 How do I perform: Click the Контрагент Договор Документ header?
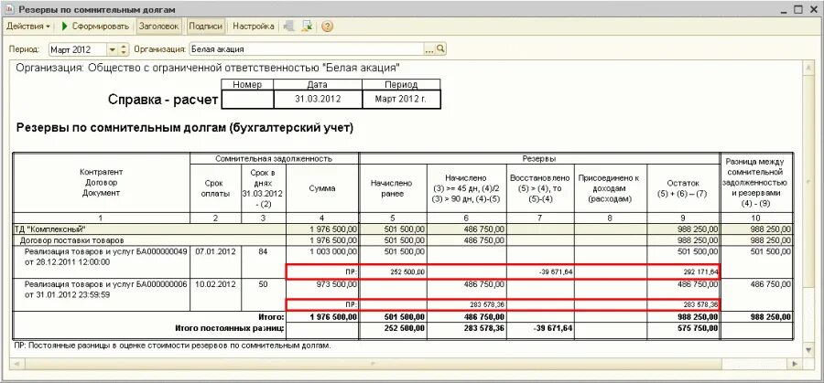click(101, 183)
